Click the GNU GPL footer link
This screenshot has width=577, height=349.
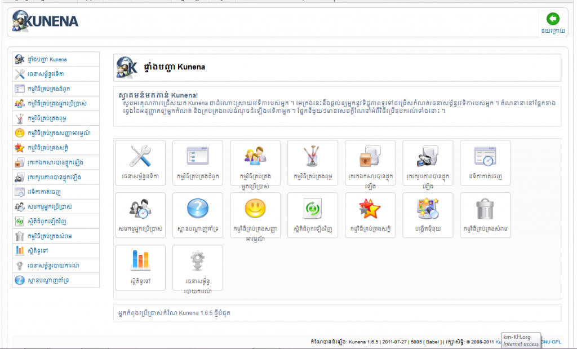click(551, 342)
